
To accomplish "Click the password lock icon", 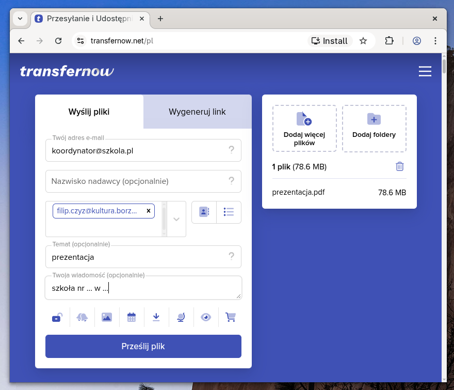I will 57,318.
